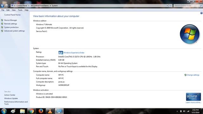The image size is (203, 114).
Task: Open the Edit menu
Action: [8, 10]
